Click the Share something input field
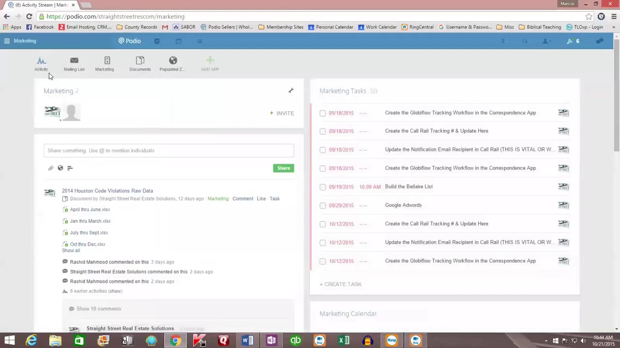The height and width of the screenshot is (348, 620). (169, 151)
